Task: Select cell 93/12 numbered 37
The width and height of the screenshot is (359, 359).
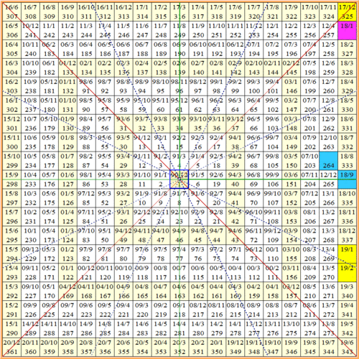Action: tap(236, 123)
